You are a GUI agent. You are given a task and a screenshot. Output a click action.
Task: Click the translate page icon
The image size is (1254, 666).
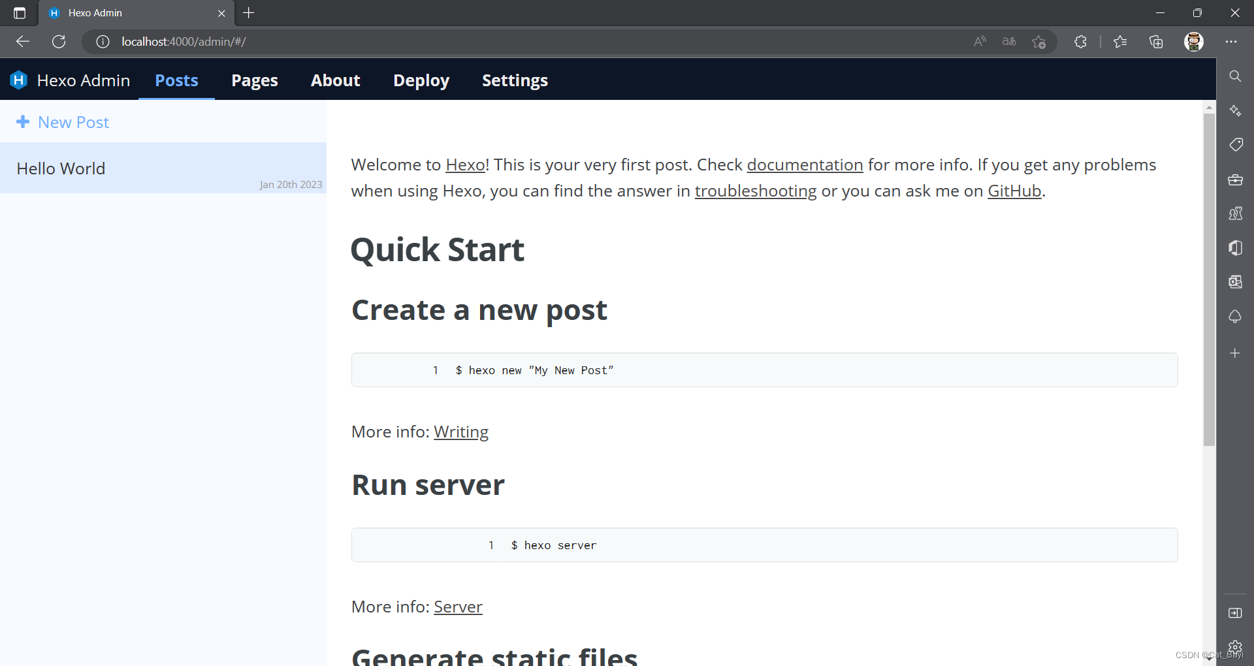pyautogui.click(x=1009, y=42)
